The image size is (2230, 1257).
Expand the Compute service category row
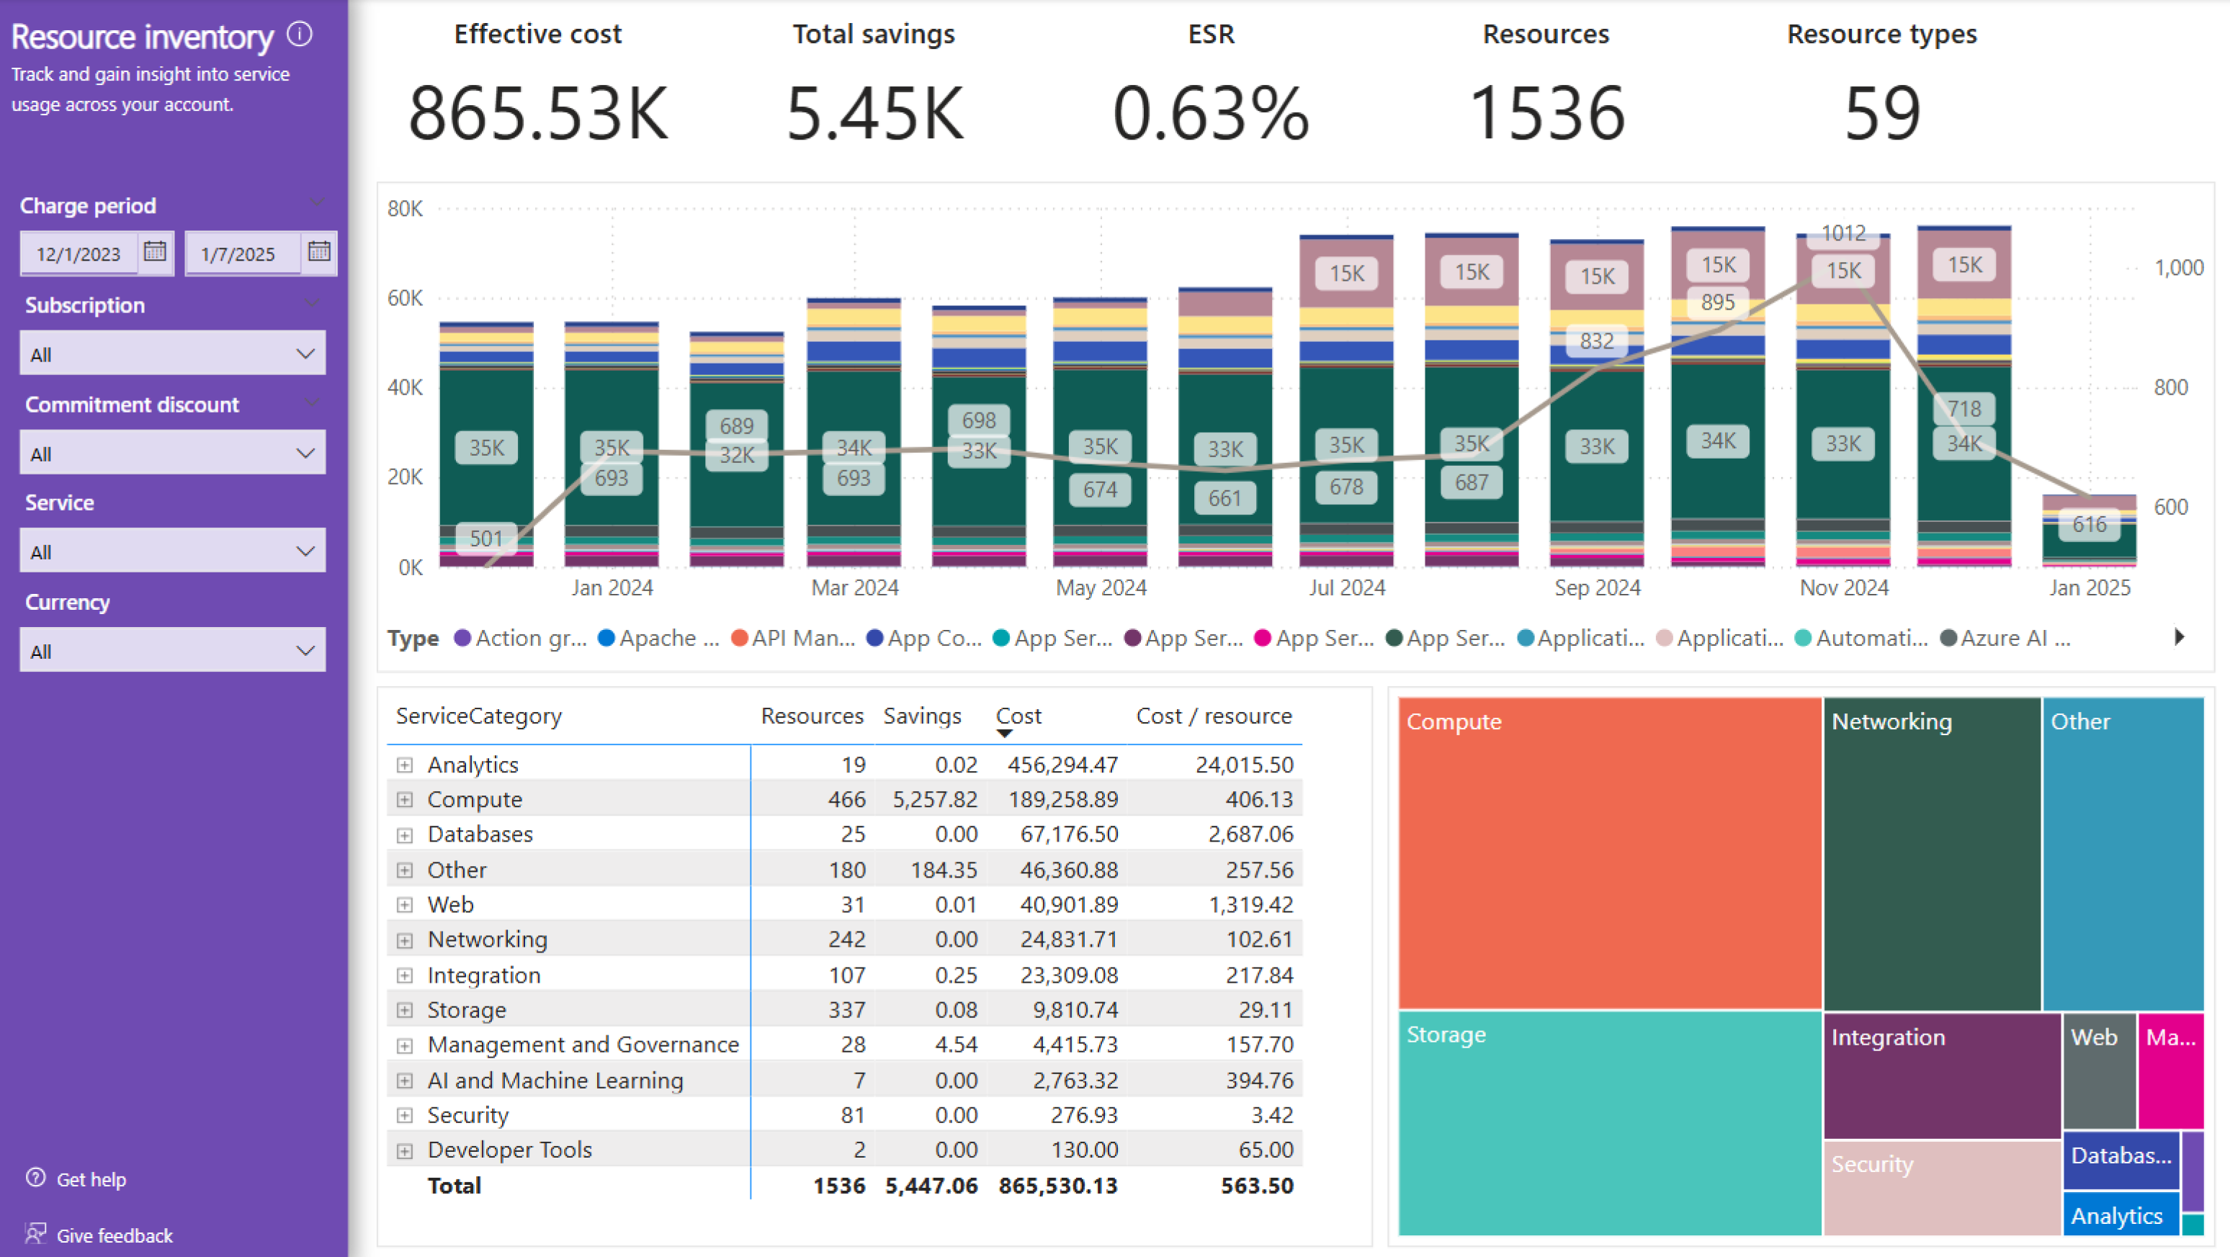pos(404,799)
